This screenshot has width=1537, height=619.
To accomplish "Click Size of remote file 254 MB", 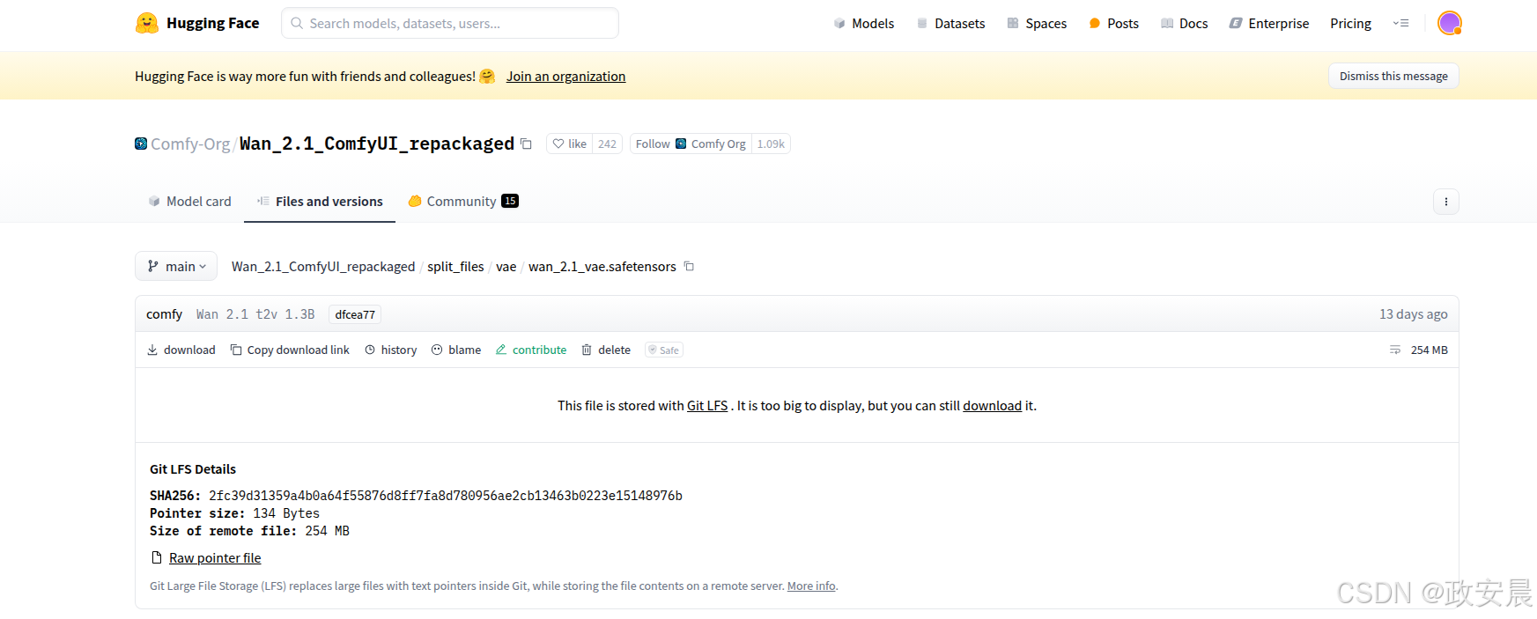I will coord(249,531).
